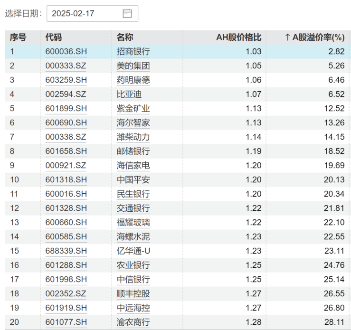Image resolution: width=351 pixels, height=330 pixels.
Task: Click the 代码 column header
Action: tap(54, 38)
